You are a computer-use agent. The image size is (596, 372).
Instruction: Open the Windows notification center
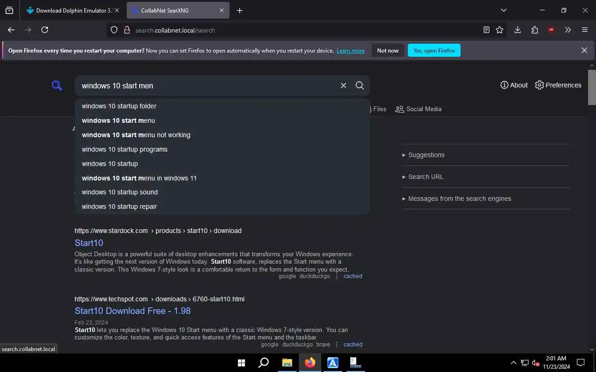tap(581, 363)
